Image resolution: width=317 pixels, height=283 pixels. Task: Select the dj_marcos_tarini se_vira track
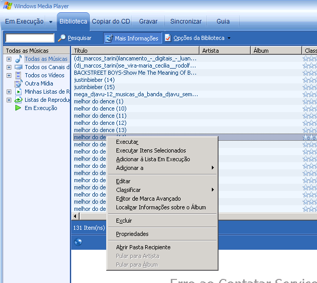(x=134, y=66)
